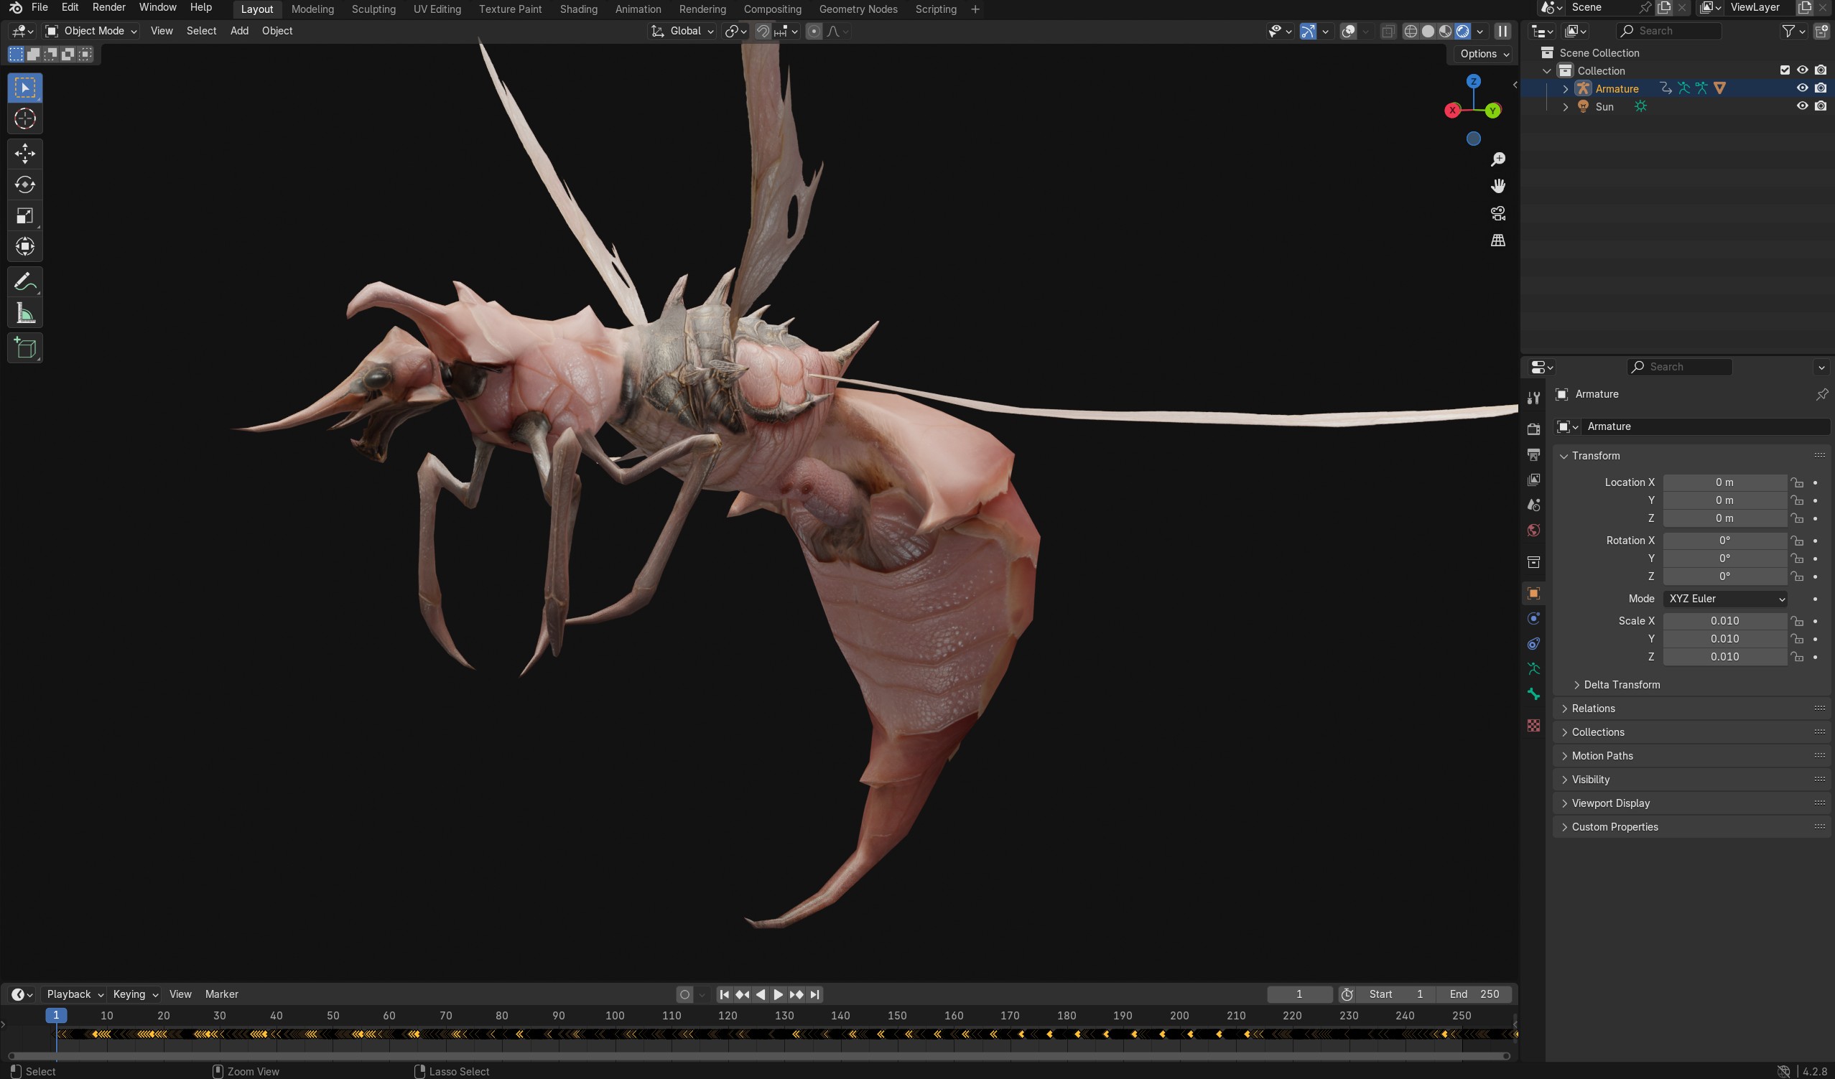1835x1079 pixels.
Task: Select the Add Cube tool
Action: [24, 348]
